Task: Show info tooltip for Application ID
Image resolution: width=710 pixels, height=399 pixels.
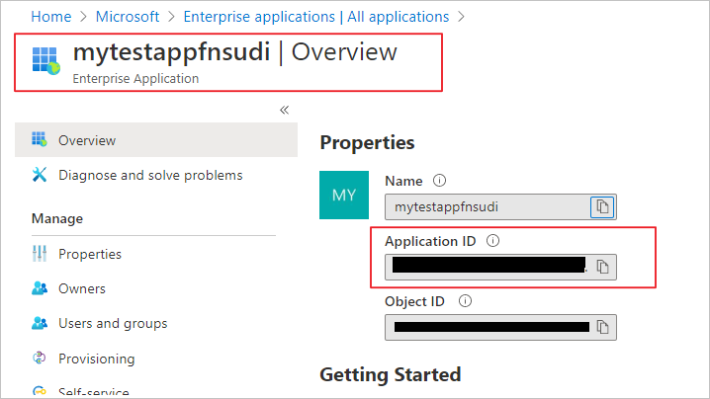Action: point(492,241)
